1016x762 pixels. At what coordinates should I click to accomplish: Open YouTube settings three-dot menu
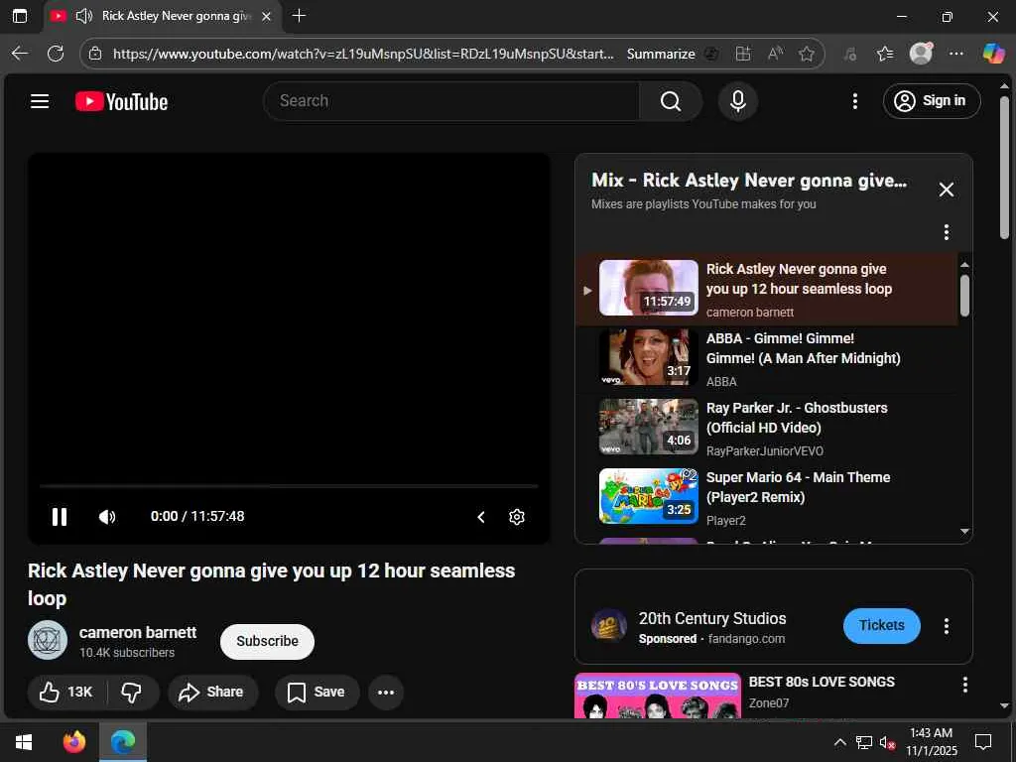click(855, 101)
